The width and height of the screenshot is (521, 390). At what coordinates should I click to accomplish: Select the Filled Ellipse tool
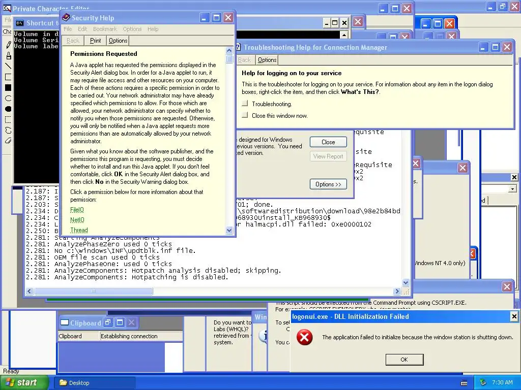(8, 109)
